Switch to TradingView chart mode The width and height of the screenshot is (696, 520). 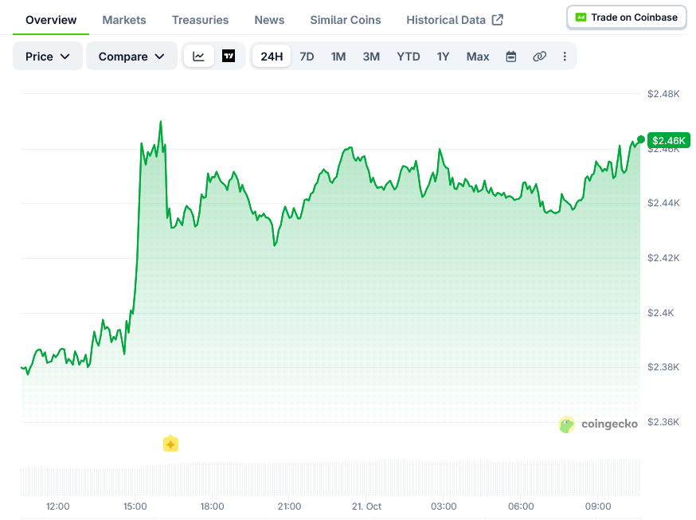[x=229, y=57]
